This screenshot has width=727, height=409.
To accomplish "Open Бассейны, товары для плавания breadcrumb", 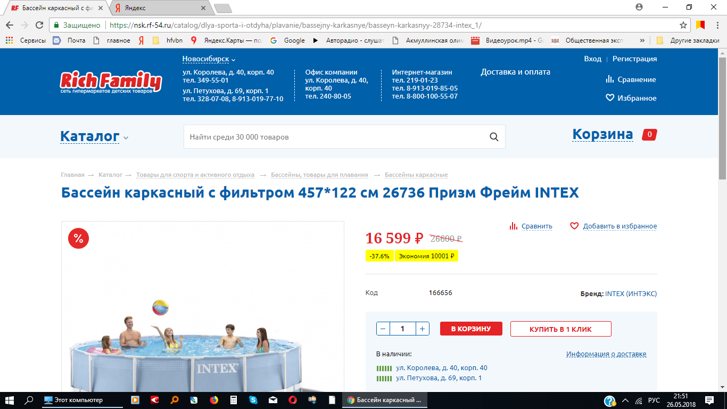I will pyautogui.click(x=319, y=175).
